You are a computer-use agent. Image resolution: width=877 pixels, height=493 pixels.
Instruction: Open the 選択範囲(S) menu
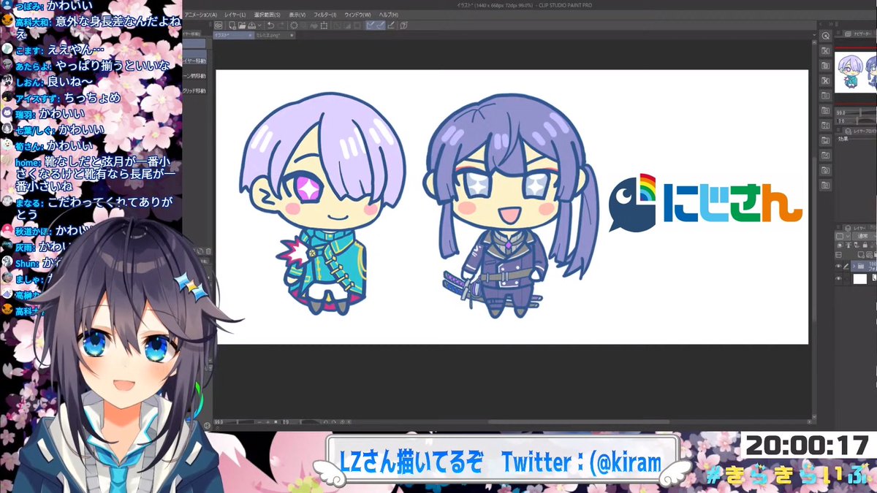267,15
